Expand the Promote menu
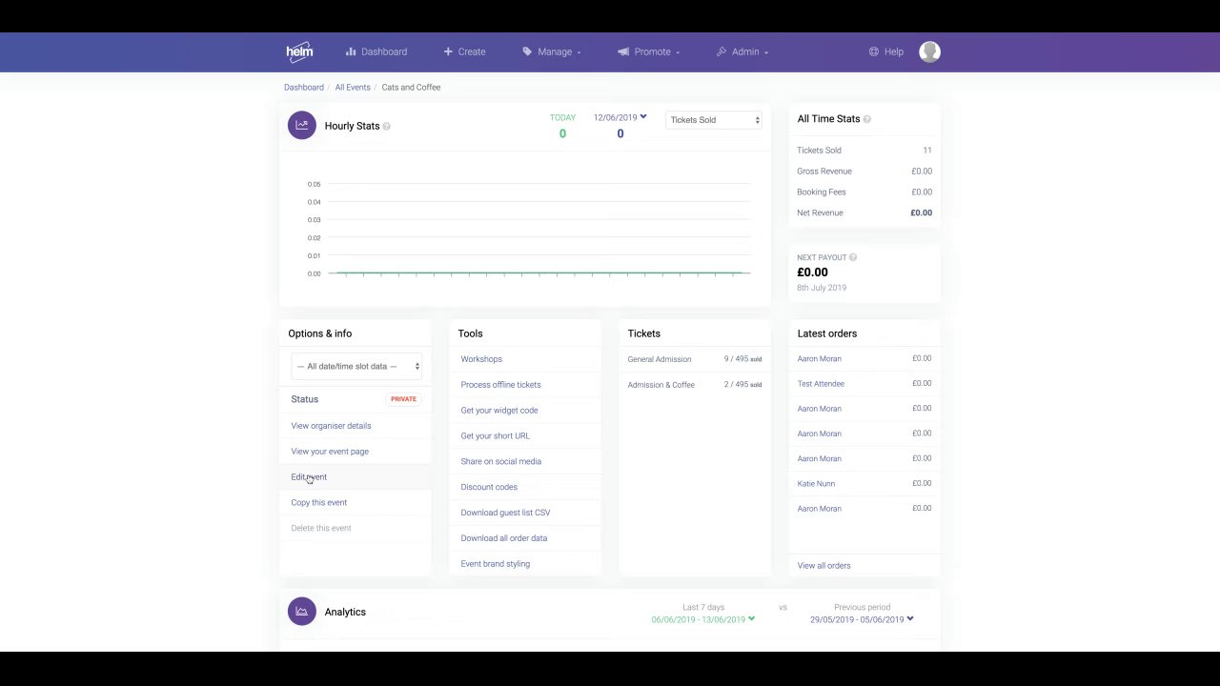The width and height of the screenshot is (1220, 686). [x=649, y=51]
